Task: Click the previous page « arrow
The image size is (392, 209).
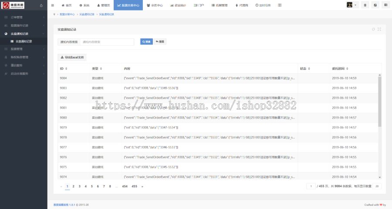Action: pos(61,186)
